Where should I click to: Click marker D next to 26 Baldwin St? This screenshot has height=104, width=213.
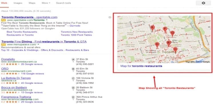73,88
